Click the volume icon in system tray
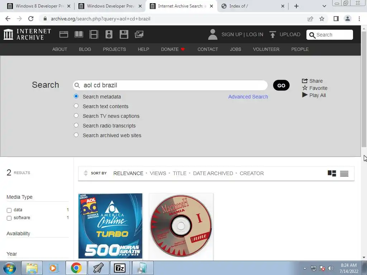The image size is (367, 275). point(331,268)
